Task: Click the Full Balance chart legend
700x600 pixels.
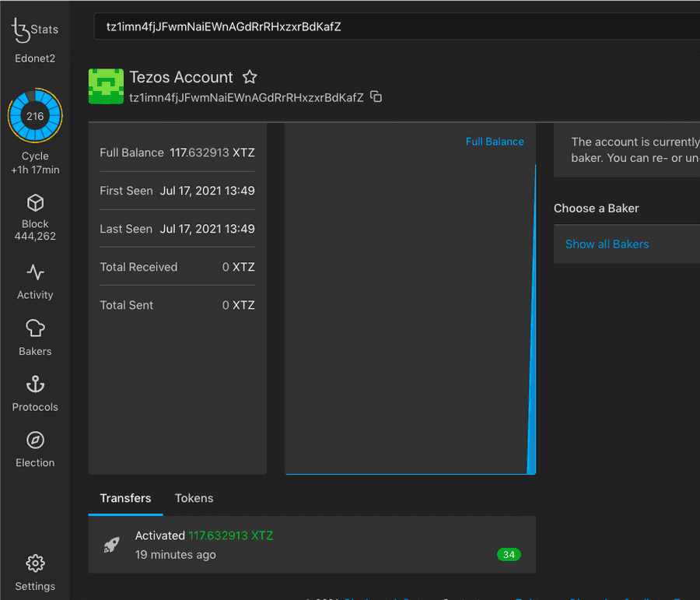Action: (x=495, y=142)
